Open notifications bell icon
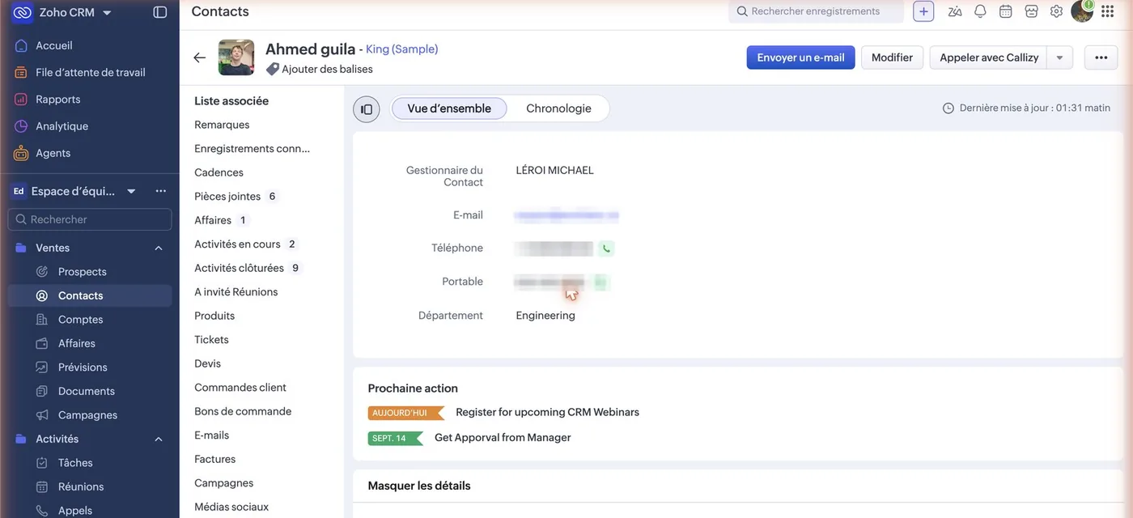Image resolution: width=1133 pixels, height=518 pixels. click(x=980, y=11)
